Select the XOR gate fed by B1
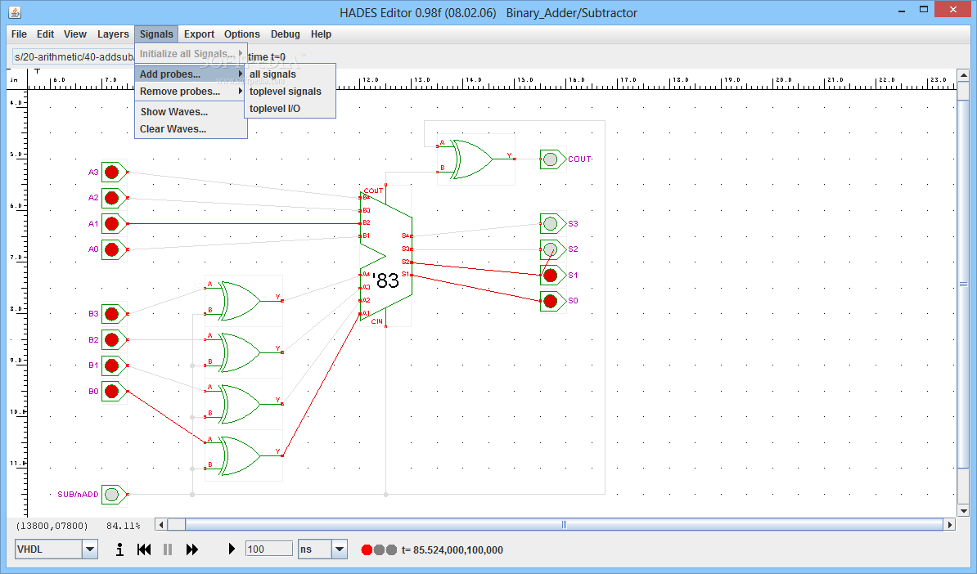 tap(244, 404)
